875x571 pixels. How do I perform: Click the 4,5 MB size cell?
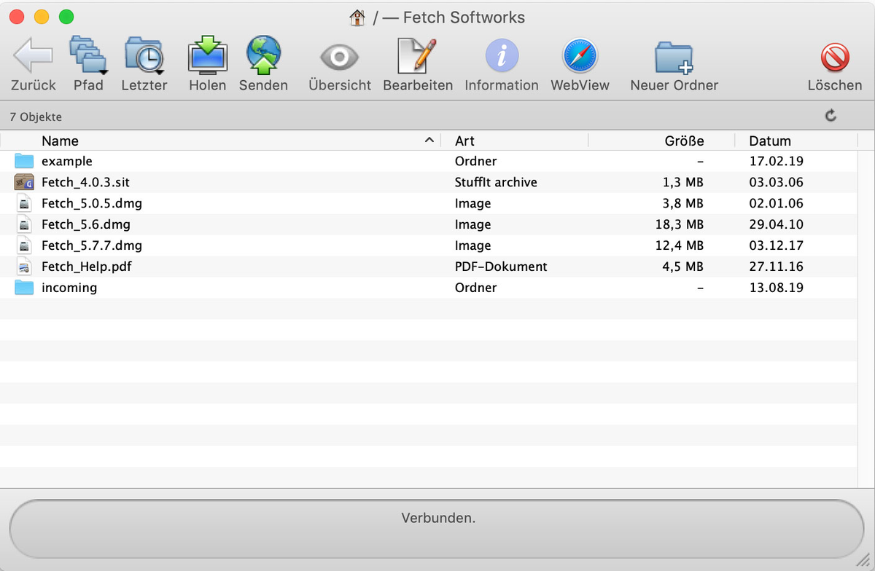coord(683,267)
